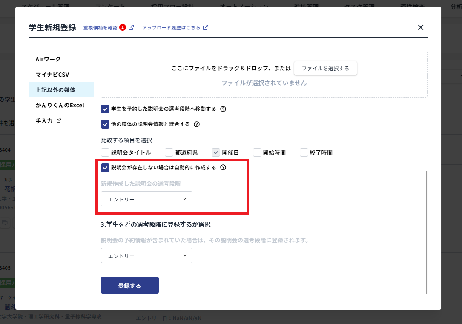
Task: Click the help icon next to 他の媒体の説明会情報と統合する
Action: pyautogui.click(x=196, y=125)
